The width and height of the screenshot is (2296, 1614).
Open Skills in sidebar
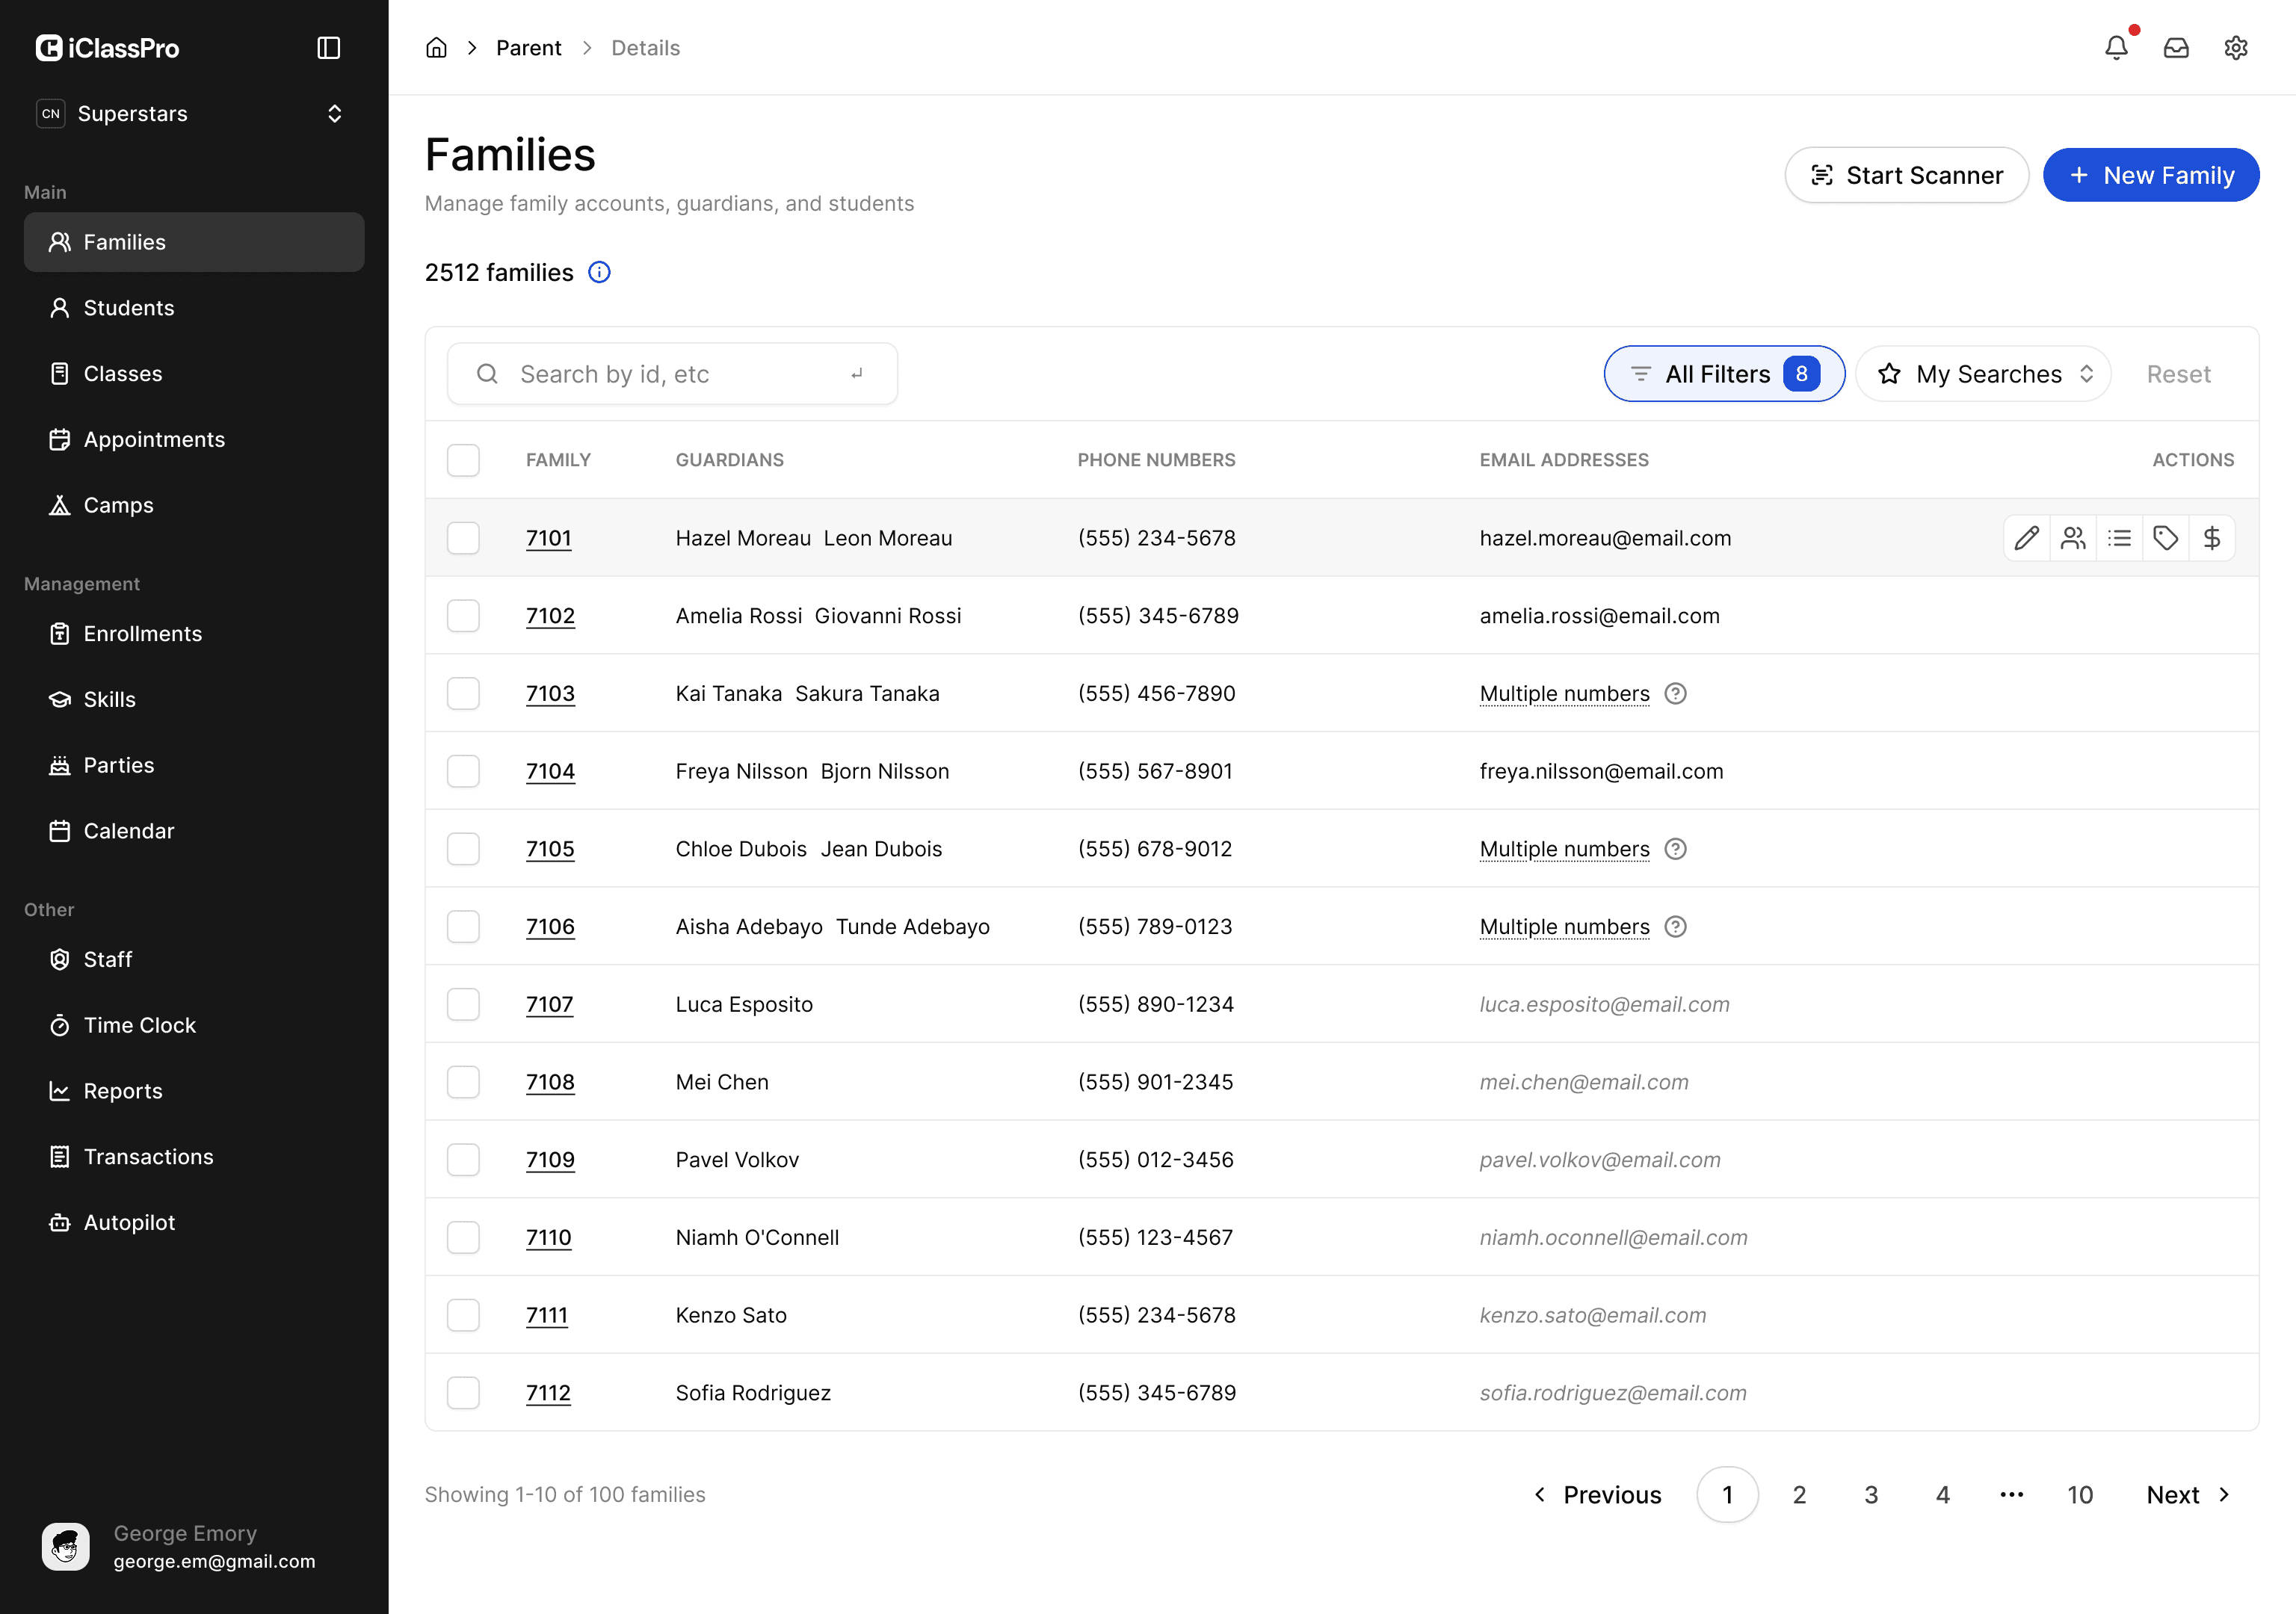[194, 700]
